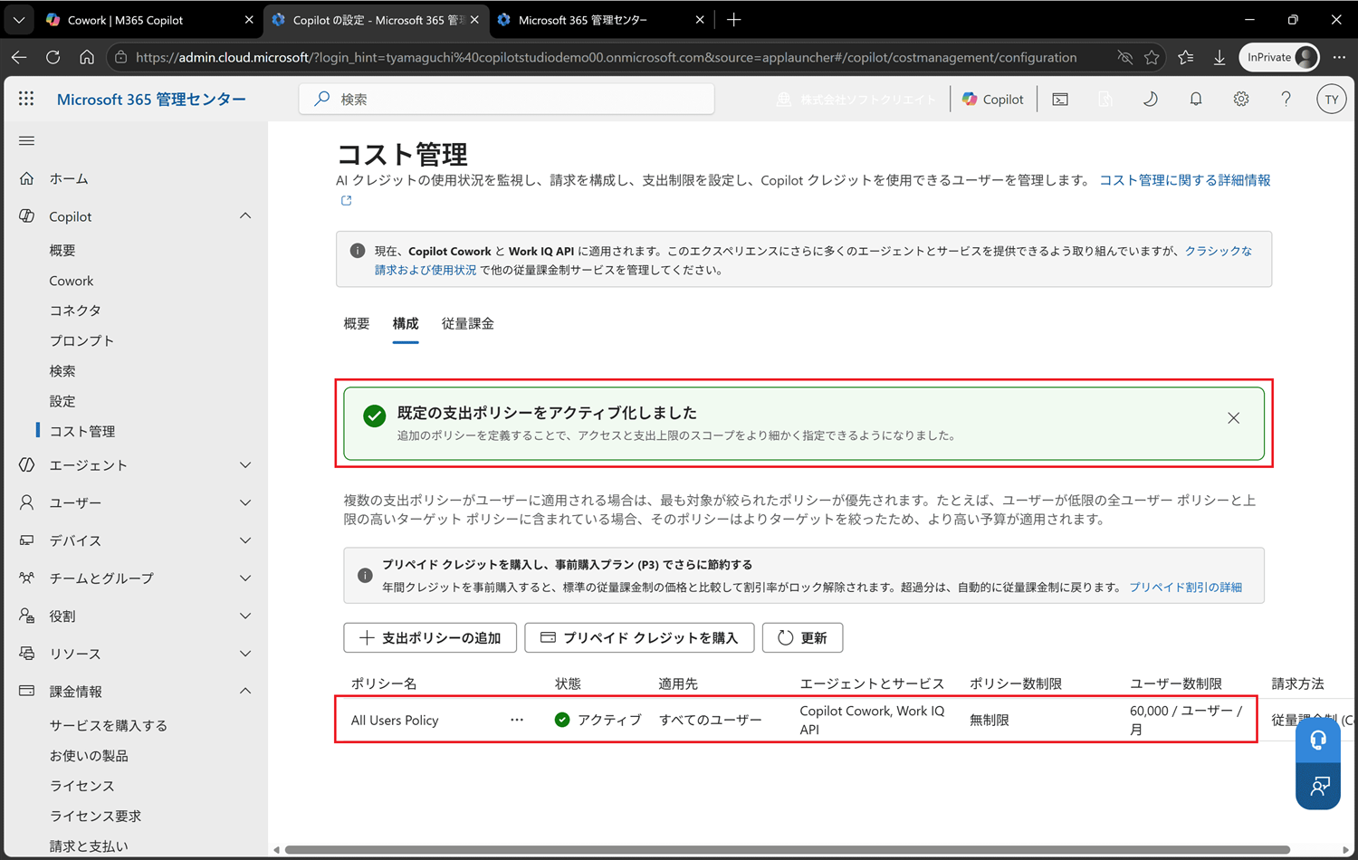Sort by ポリシー名 column header

[384, 683]
